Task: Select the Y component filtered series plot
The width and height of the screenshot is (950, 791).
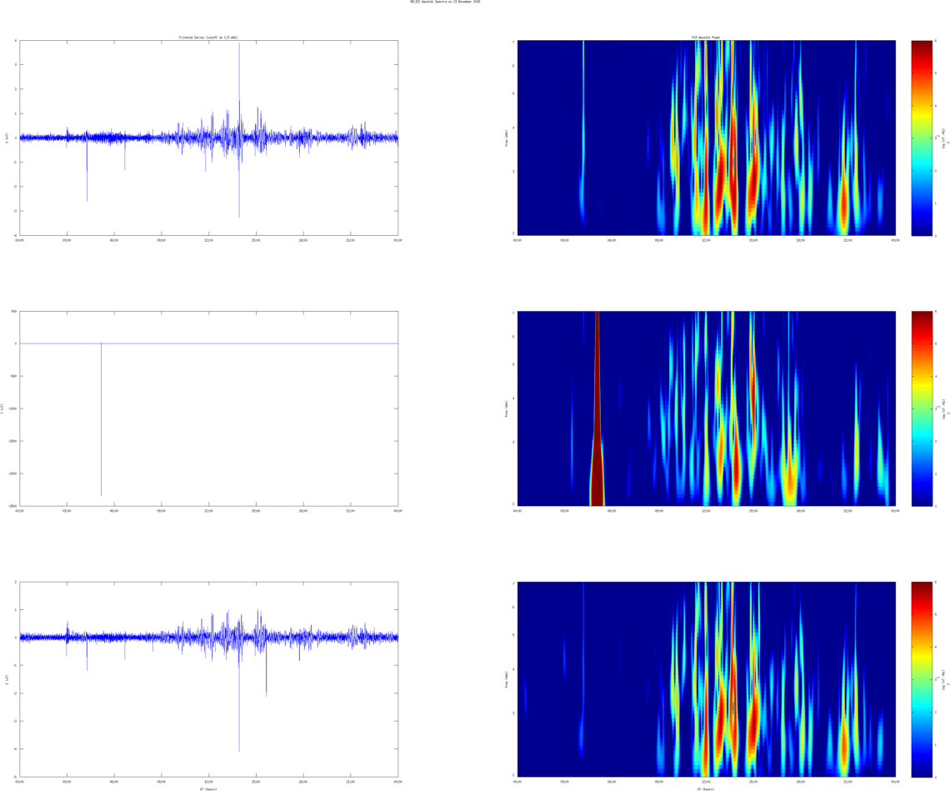Action: (209, 408)
